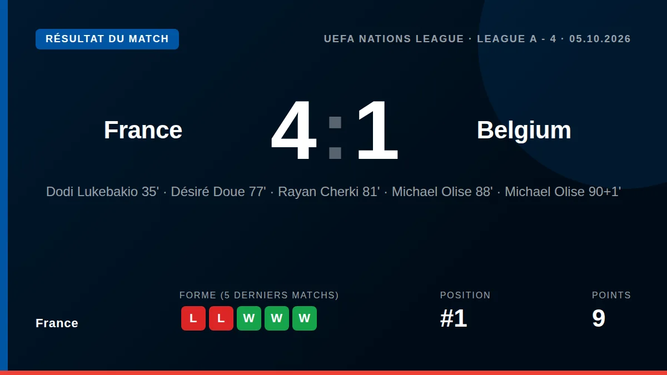The image size is (667, 375).
Task: Click the second red L form badge
Action: [x=221, y=318]
